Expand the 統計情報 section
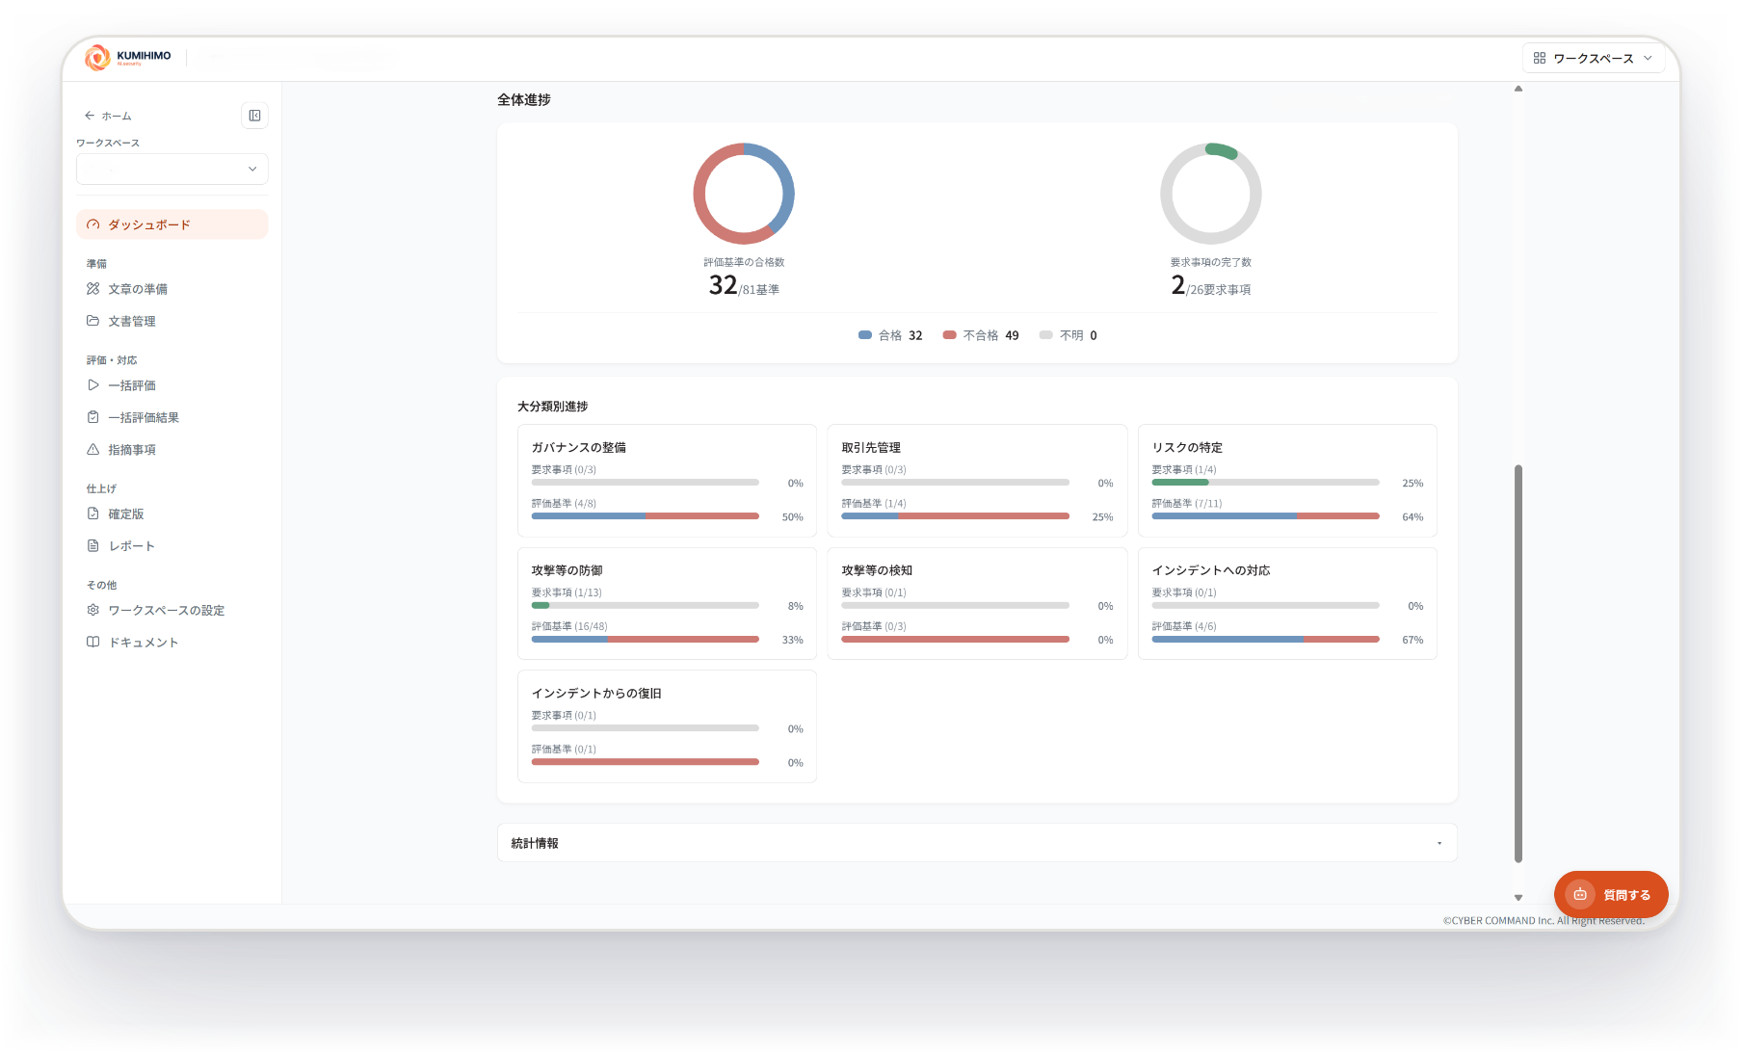Image resolution: width=1742 pixels, height=1053 pixels. 977,843
